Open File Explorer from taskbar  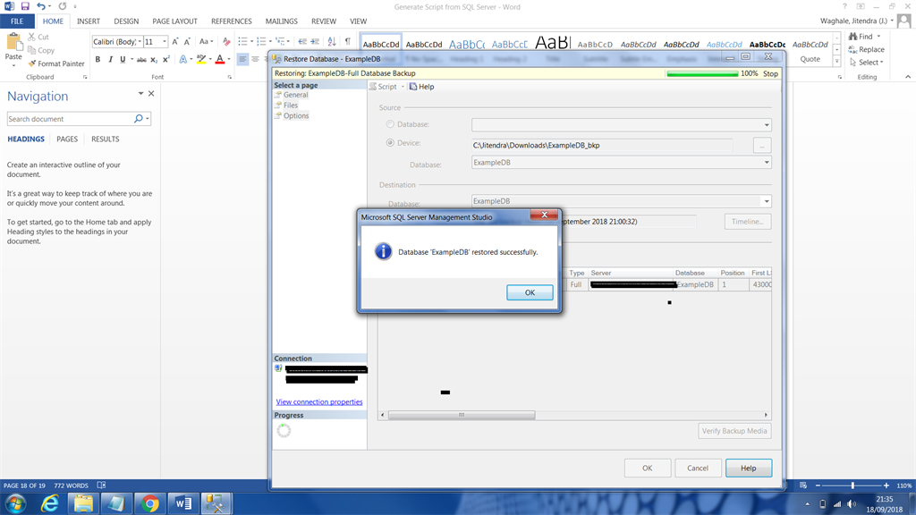click(83, 503)
